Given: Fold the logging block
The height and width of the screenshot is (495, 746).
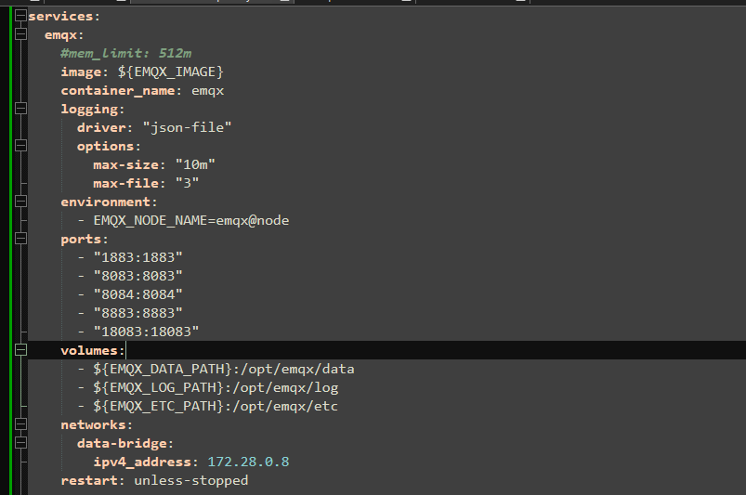Looking at the screenshot, I should tap(20, 109).
